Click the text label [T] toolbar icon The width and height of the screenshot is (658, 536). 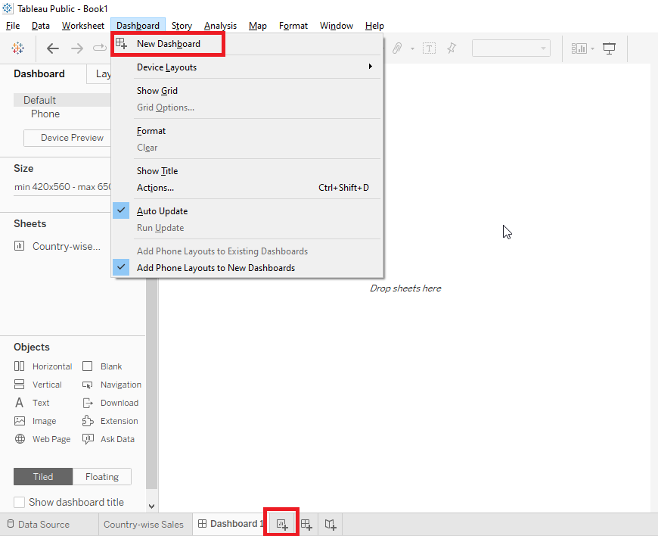429,48
